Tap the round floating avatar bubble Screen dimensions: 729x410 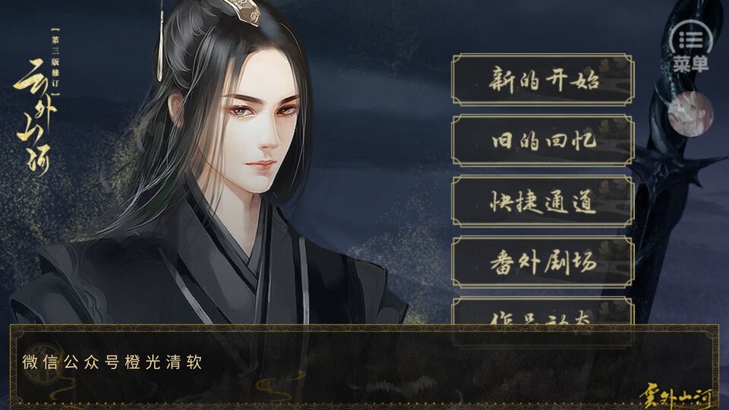(x=690, y=115)
